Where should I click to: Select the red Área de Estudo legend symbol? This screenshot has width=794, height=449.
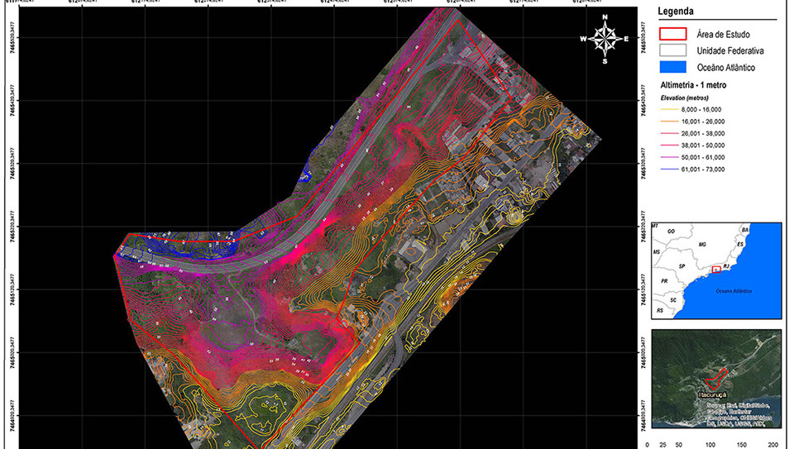pos(672,35)
